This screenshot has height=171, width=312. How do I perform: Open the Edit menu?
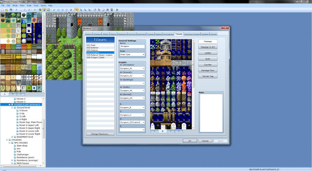(9, 5)
